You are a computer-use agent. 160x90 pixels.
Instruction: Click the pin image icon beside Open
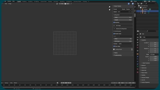point(71,4)
